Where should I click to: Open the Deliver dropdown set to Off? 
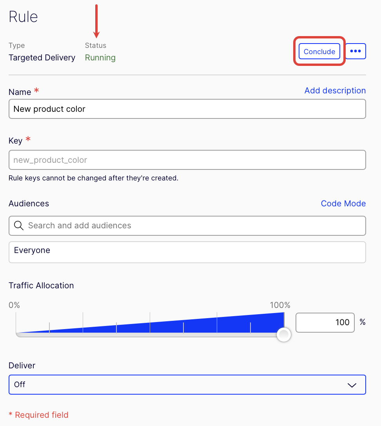(x=187, y=385)
